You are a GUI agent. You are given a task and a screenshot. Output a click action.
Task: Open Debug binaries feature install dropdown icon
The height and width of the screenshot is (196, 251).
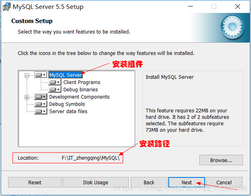coord(55,89)
